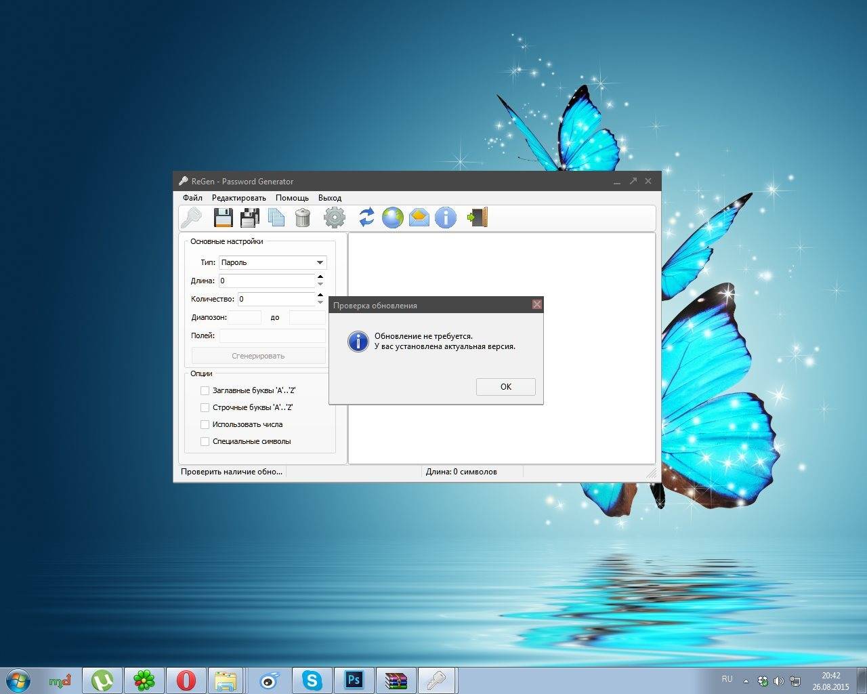Click the blue eye icon on taskbar
This screenshot has height=694, width=867.
coord(270,680)
